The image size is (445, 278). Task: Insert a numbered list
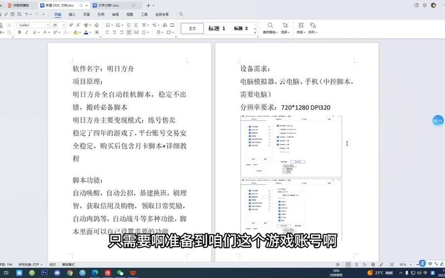118,25
